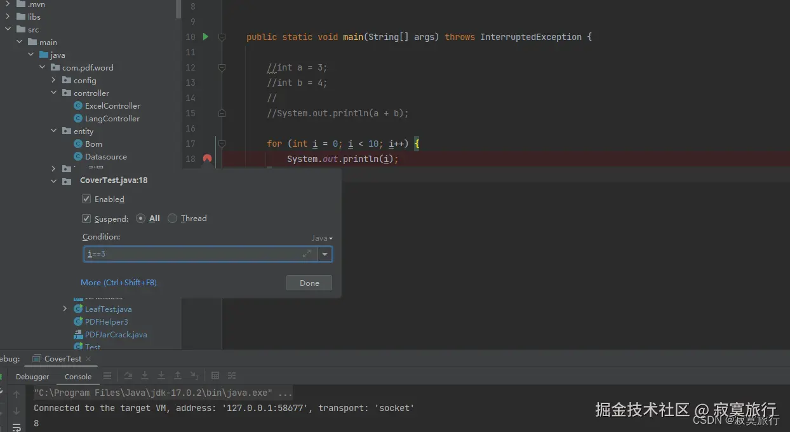The width and height of the screenshot is (790, 432).
Task: Collapse the src folder
Action: click(8, 29)
